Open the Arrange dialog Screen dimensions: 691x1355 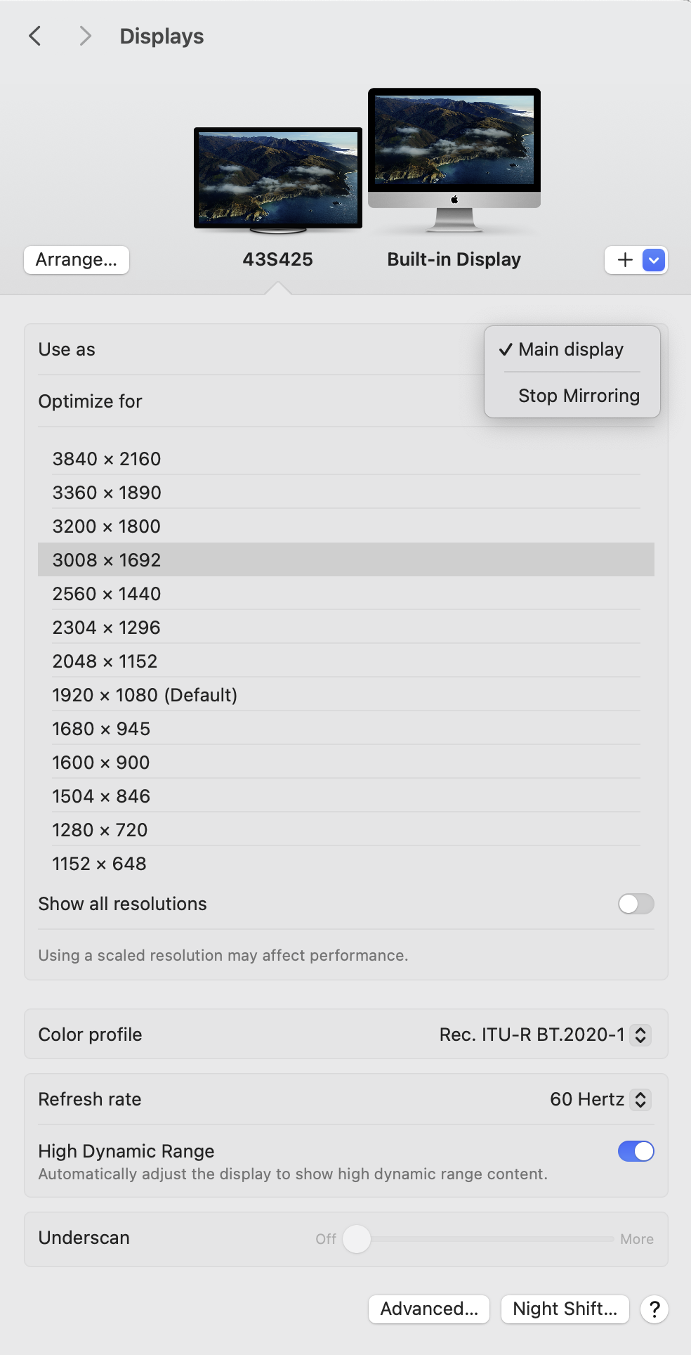point(76,259)
